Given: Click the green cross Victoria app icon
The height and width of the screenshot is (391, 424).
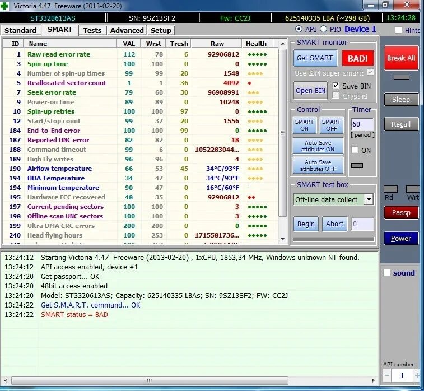Looking at the screenshot, I should (x=4, y=6).
